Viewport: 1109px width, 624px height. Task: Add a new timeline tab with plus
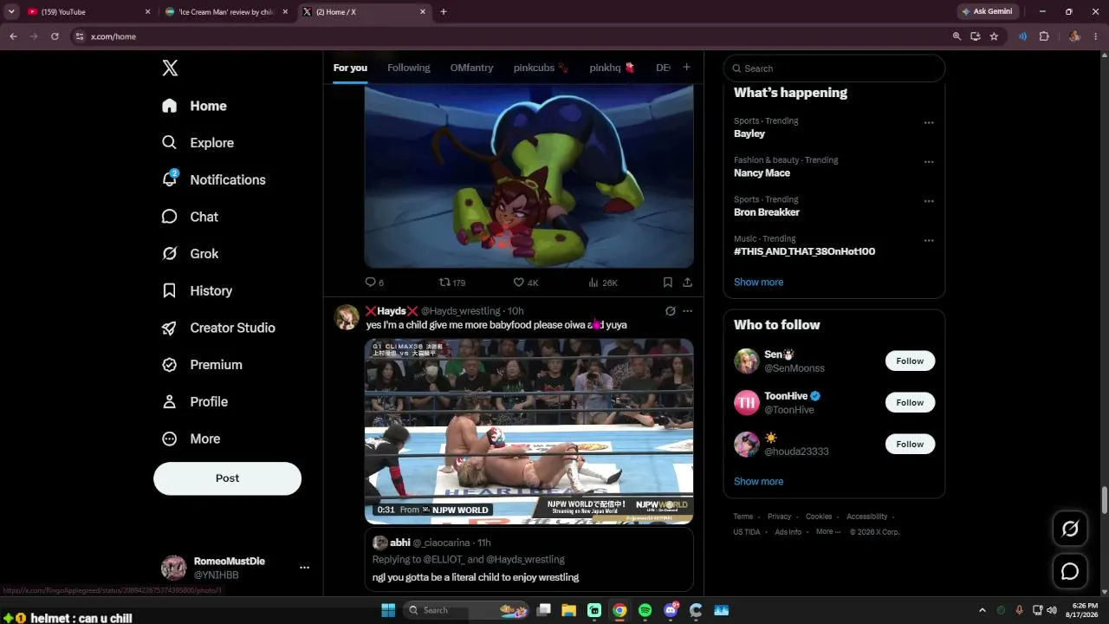coord(686,68)
